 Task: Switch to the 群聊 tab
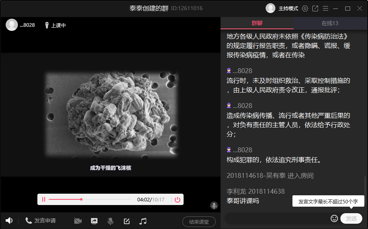pyautogui.click(x=257, y=23)
